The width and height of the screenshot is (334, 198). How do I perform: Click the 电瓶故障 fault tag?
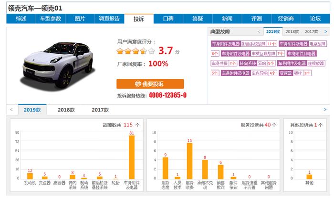coord(303,44)
